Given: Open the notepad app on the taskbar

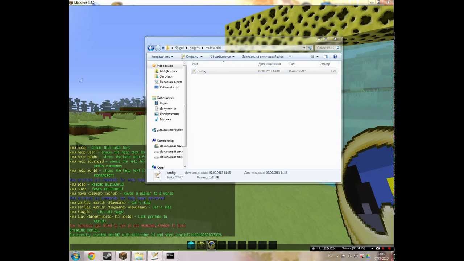Looking at the screenshot, I should 154,256.
